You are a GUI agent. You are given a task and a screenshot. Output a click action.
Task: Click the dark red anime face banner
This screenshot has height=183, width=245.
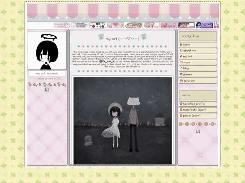click(186, 25)
